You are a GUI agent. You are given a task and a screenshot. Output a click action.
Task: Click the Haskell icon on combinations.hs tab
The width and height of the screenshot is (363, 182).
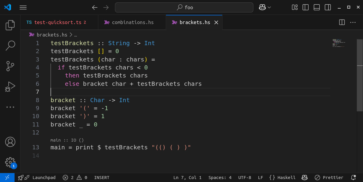coord(107,22)
